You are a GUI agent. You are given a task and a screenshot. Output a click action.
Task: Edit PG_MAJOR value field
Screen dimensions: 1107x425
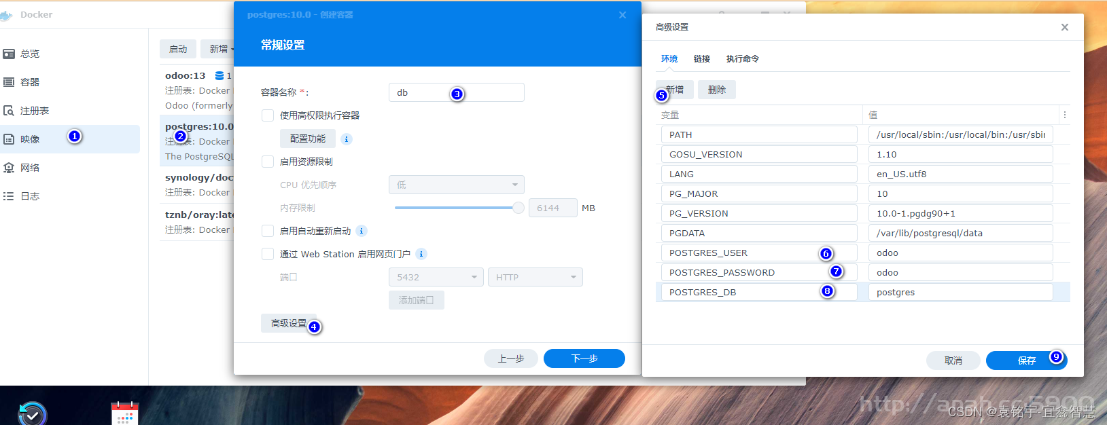point(961,193)
